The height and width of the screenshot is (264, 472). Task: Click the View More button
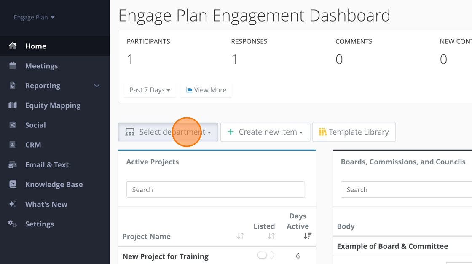click(x=206, y=90)
